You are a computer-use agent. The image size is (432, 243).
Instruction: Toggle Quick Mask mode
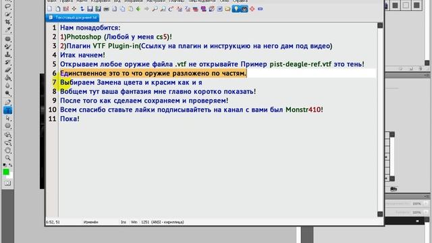[x=7, y=183]
